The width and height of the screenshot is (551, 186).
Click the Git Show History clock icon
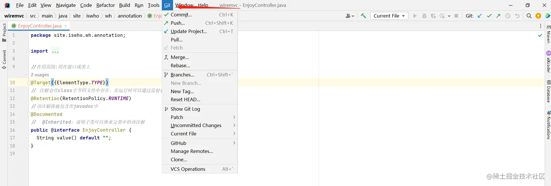(508, 16)
